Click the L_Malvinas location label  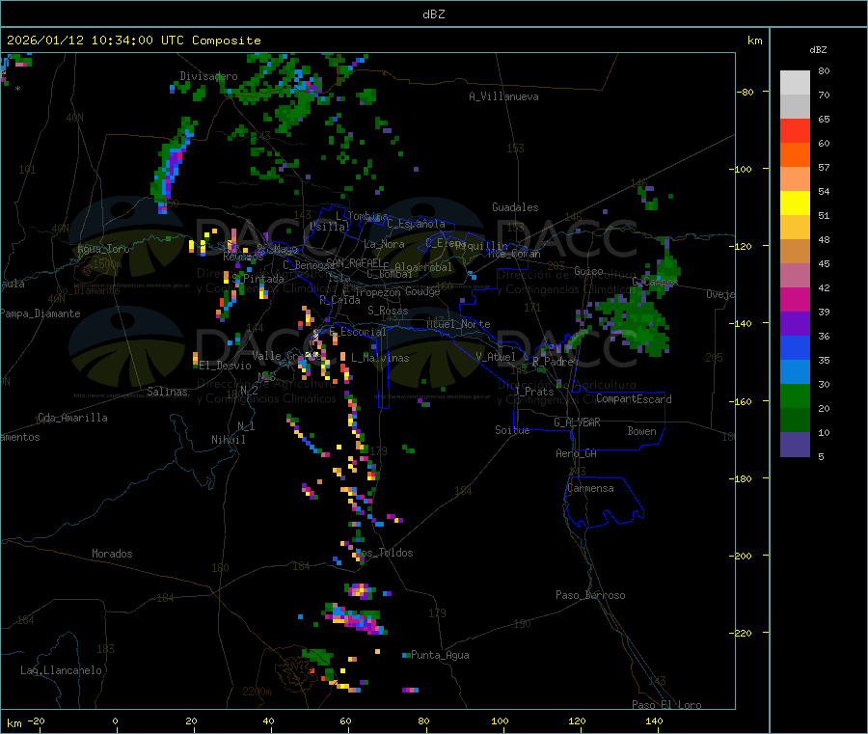(x=380, y=358)
